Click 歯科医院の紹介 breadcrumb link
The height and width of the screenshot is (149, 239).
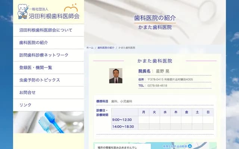click(x=106, y=48)
